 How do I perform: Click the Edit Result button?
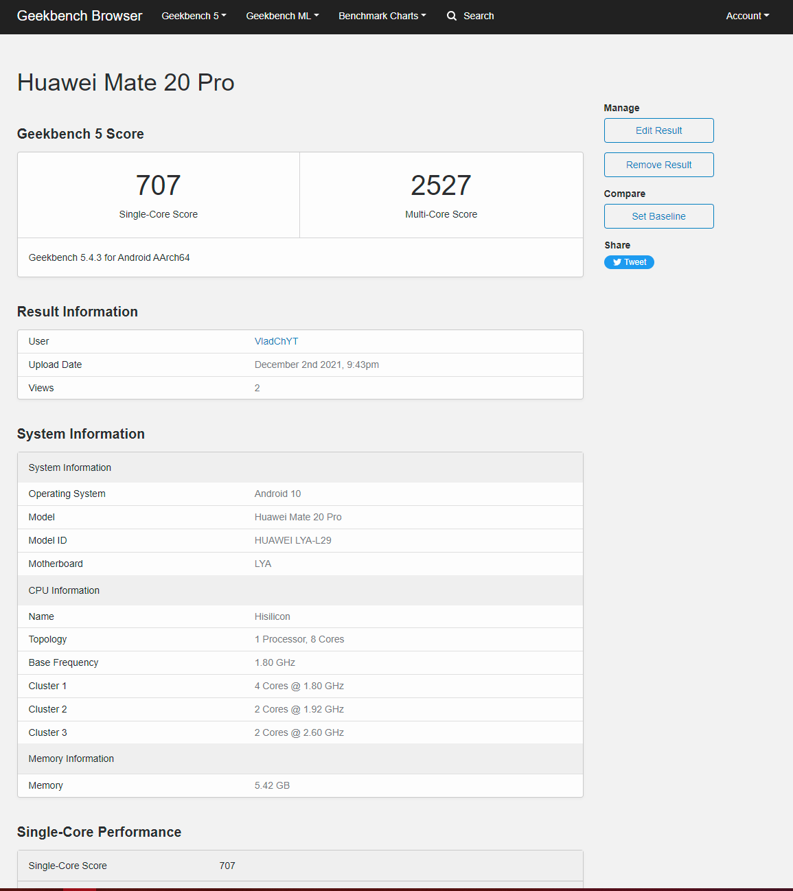coord(659,130)
